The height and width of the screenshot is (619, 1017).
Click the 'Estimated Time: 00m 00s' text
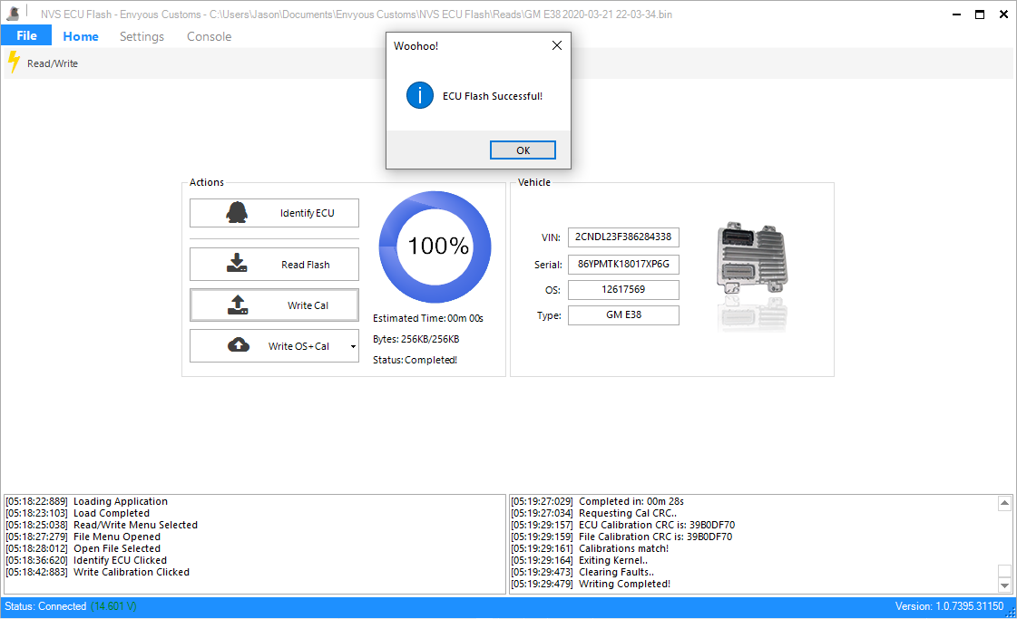point(428,318)
